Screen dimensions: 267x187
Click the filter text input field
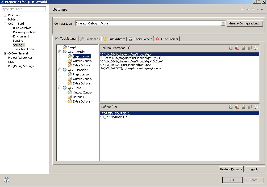pyautogui.click(x=24, y=9)
